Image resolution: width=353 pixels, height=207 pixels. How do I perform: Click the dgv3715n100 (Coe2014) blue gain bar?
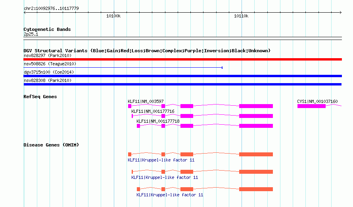182,76
